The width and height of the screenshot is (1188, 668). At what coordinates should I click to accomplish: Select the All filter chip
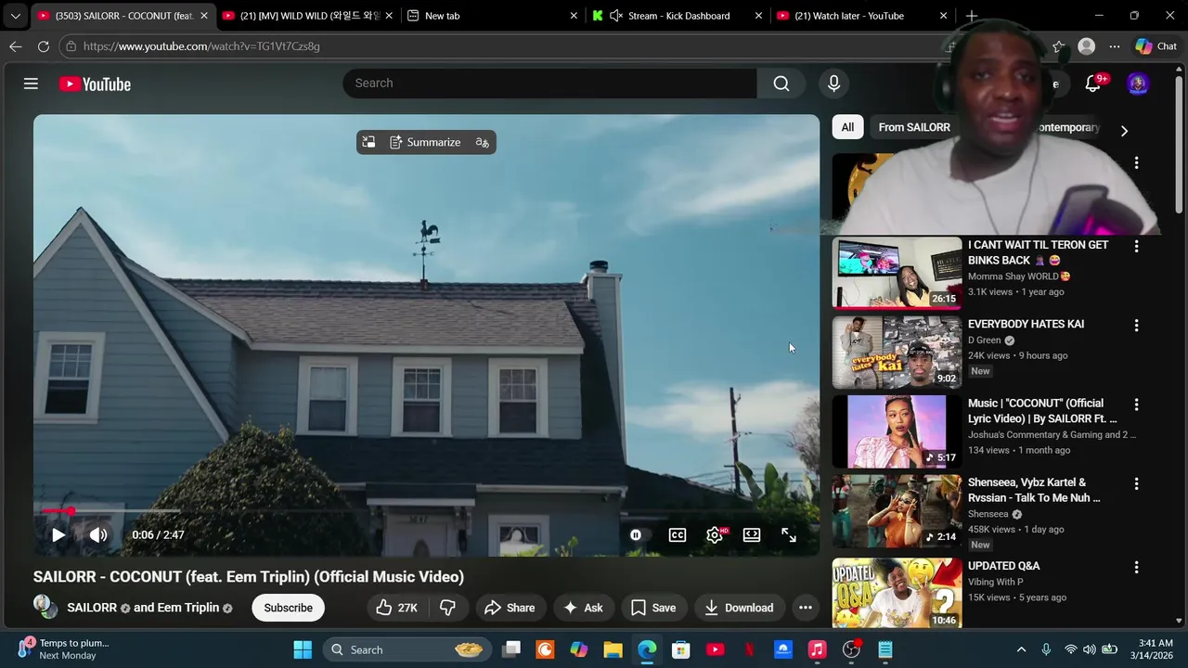tap(847, 127)
